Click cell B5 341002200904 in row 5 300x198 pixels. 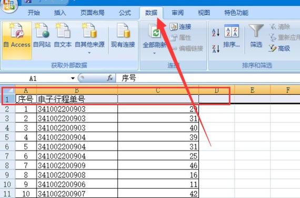[x=77, y=137]
